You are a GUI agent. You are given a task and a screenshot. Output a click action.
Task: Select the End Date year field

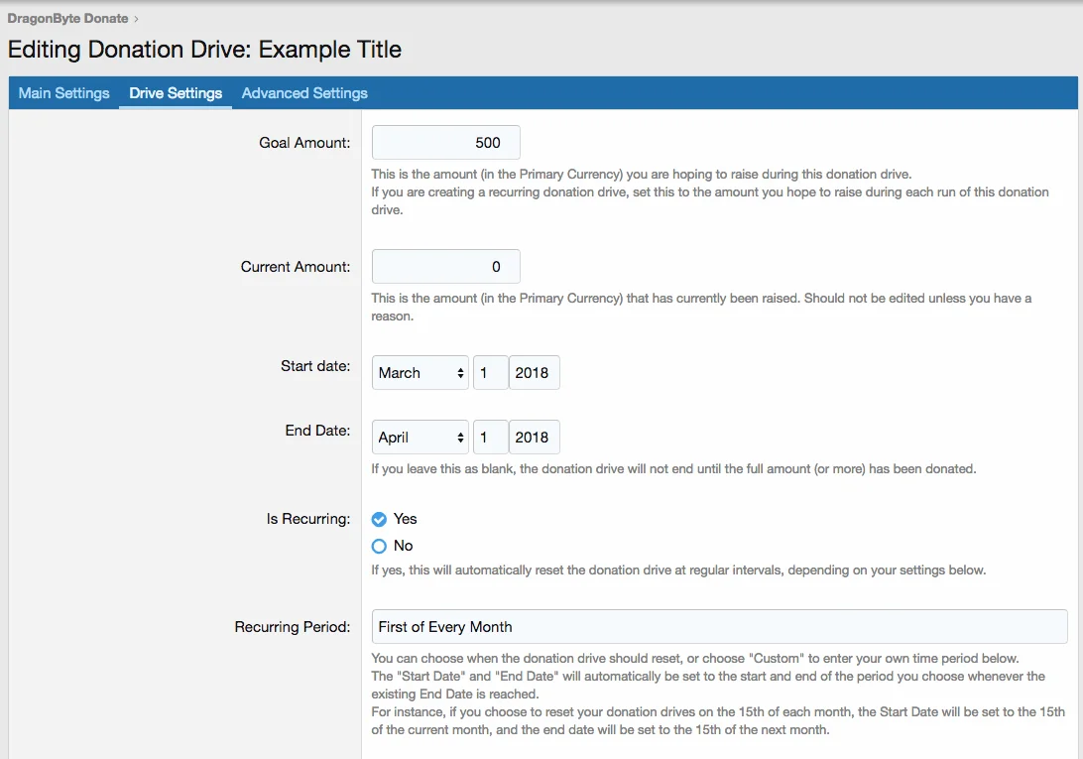[534, 438]
